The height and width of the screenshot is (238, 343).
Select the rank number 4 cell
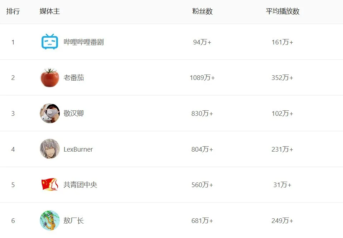[x=13, y=149]
